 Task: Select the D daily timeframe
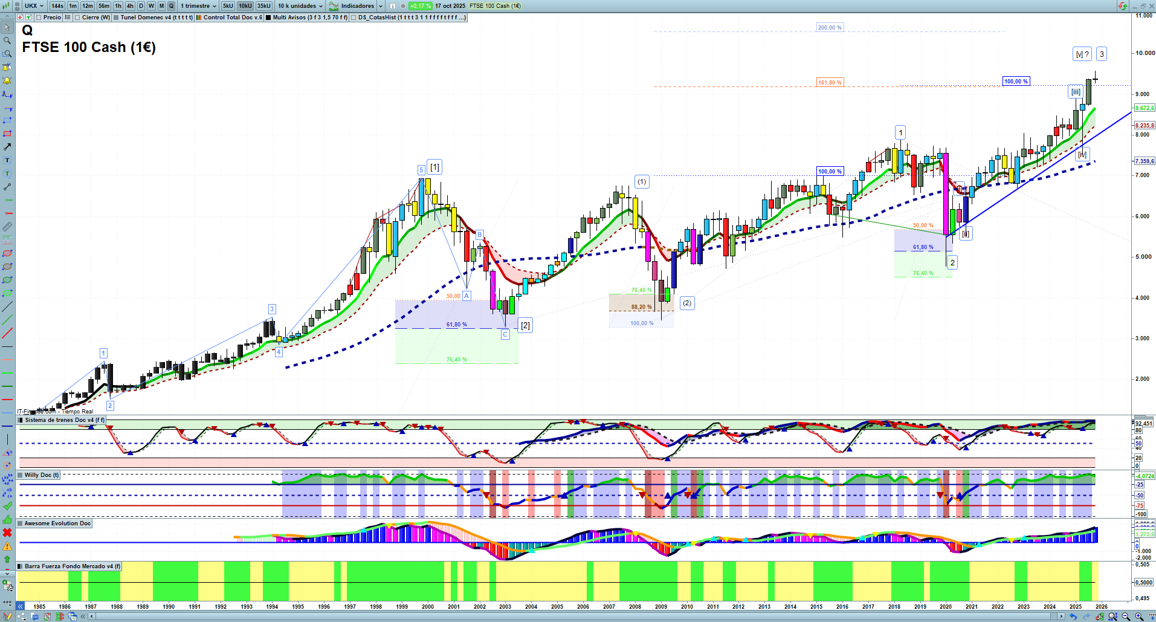[141, 6]
